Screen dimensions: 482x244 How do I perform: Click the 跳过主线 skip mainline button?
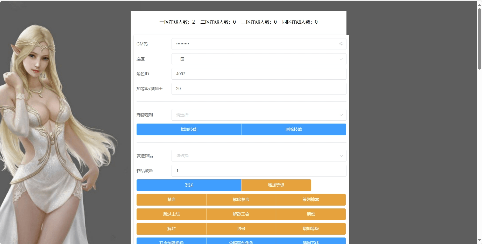tap(171, 214)
